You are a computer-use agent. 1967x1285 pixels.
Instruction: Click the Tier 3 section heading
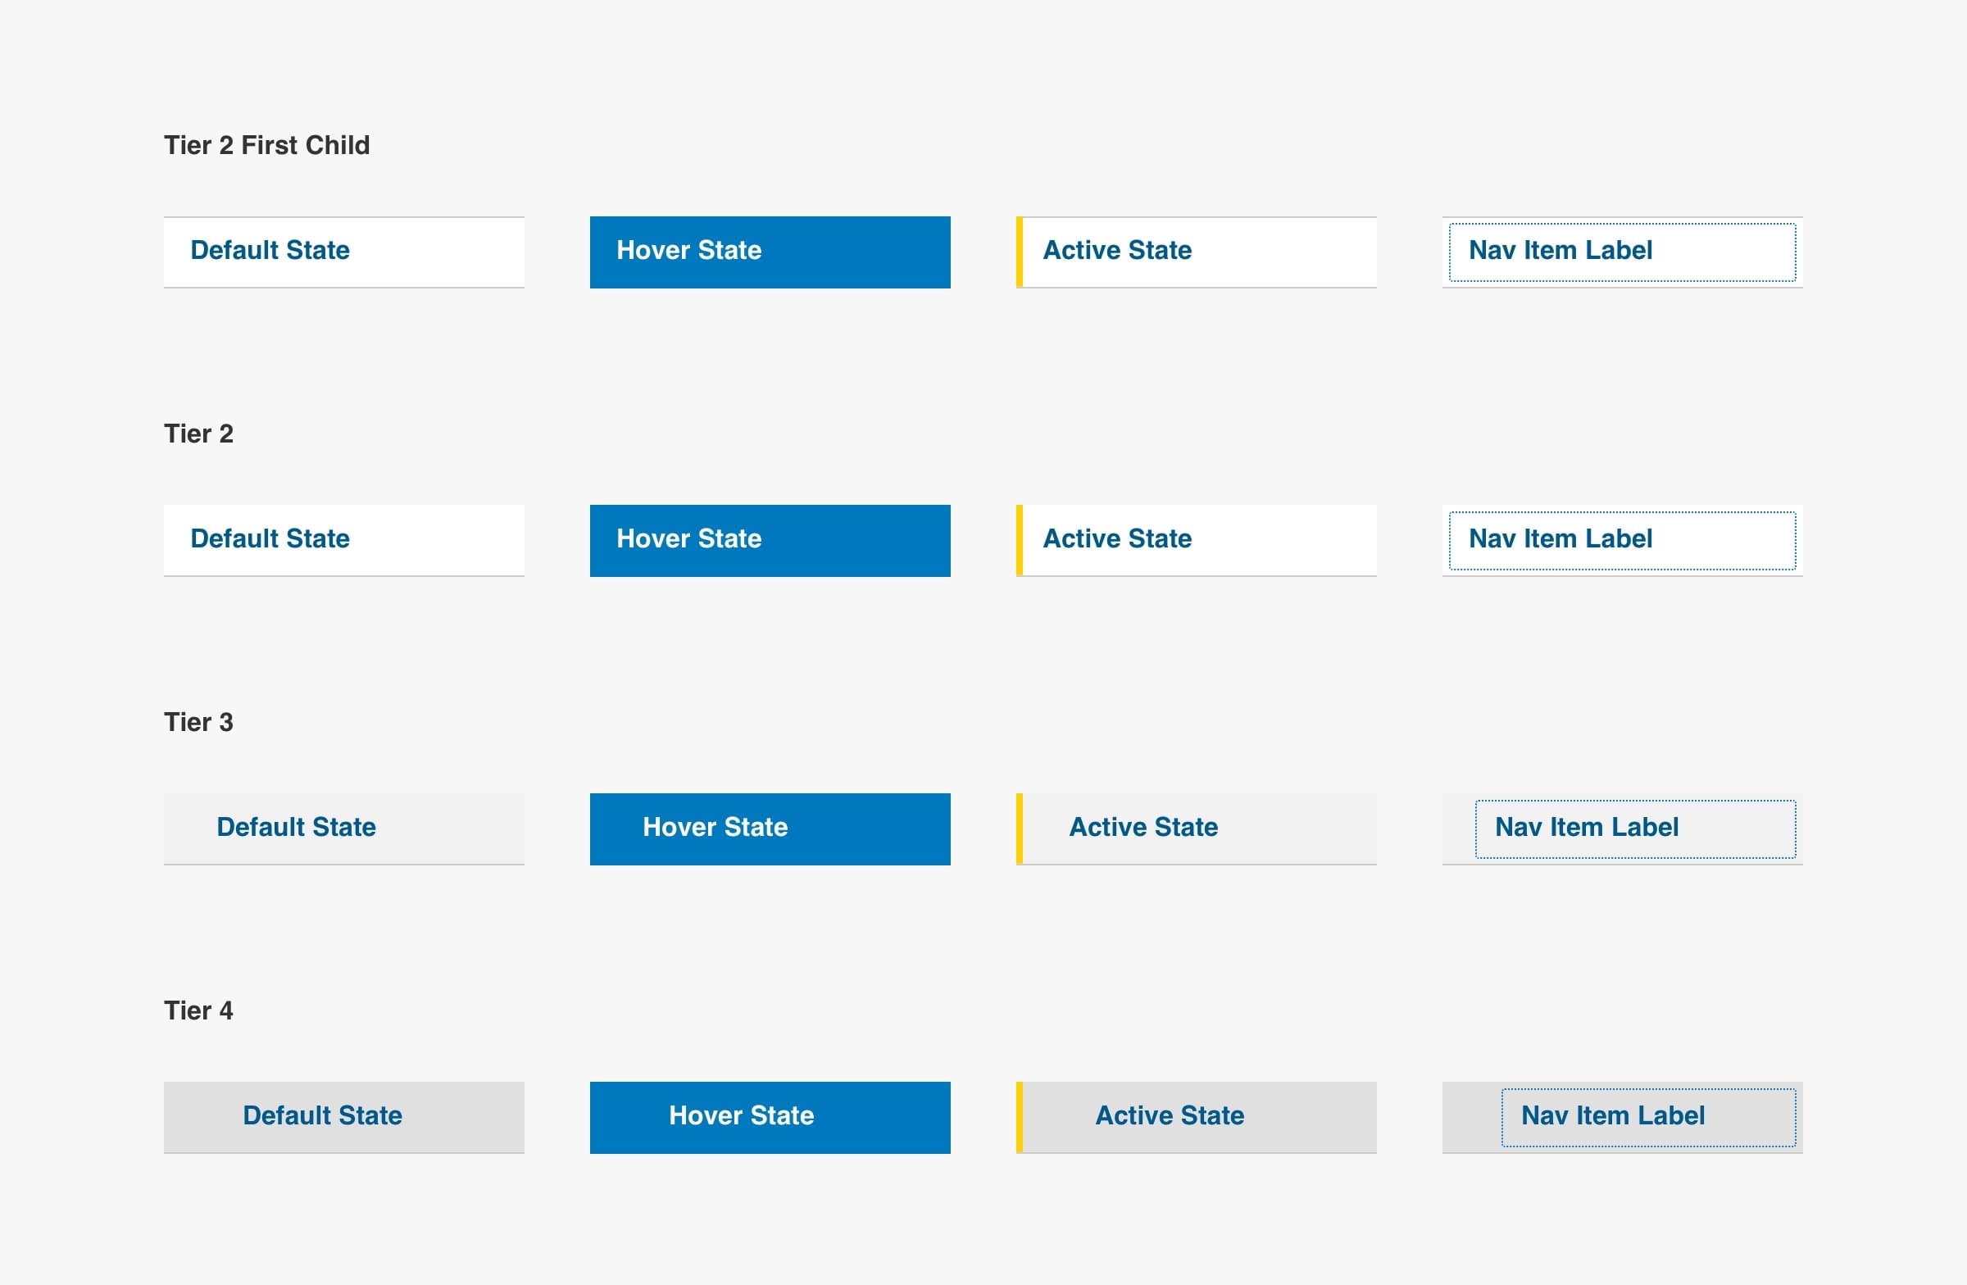pyautogui.click(x=198, y=722)
